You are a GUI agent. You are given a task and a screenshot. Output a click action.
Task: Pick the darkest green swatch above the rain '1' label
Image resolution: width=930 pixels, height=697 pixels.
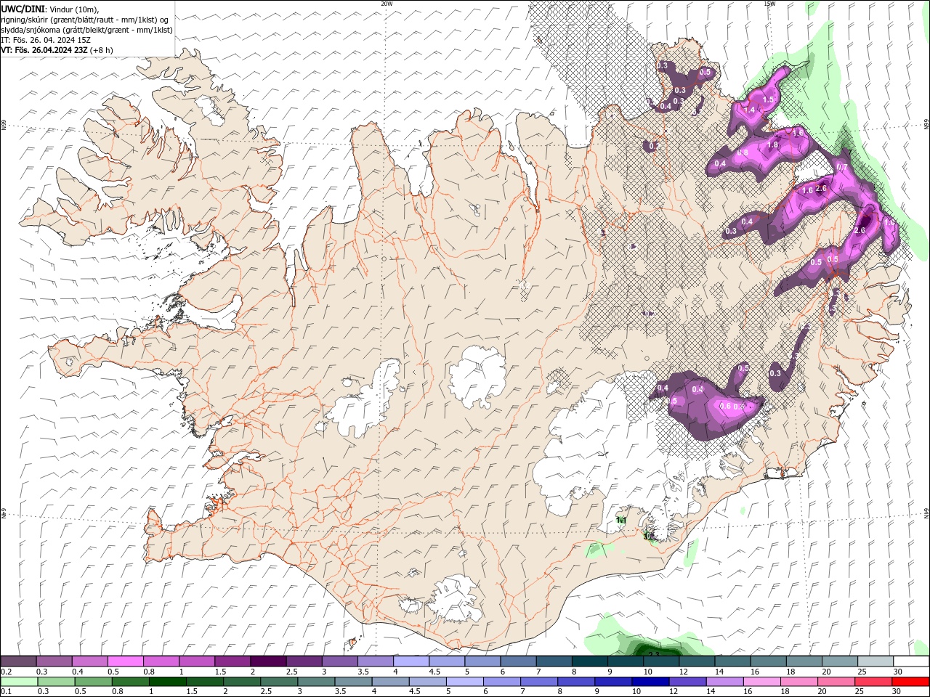(x=167, y=682)
